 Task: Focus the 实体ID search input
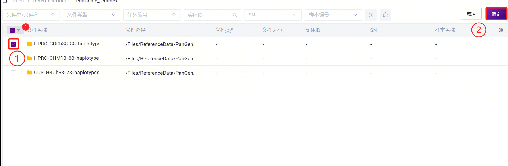click(212, 15)
